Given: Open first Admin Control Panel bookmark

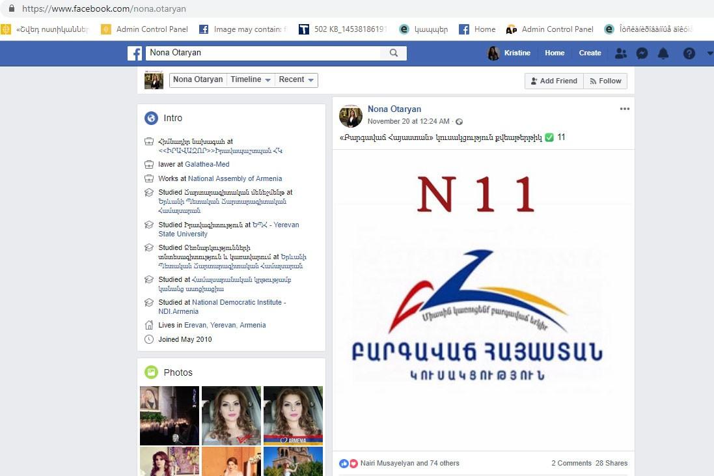Looking at the screenshot, I should tap(144, 29).
